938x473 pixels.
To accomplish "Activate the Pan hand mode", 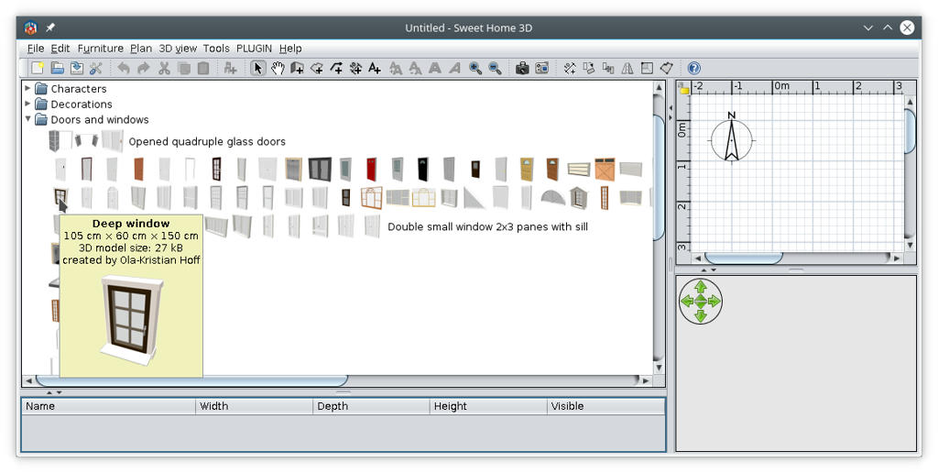I will tap(278, 68).
